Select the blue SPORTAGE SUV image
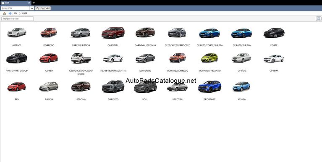The width and height of the screenshot is (322, 162). (x=209, y=86)
